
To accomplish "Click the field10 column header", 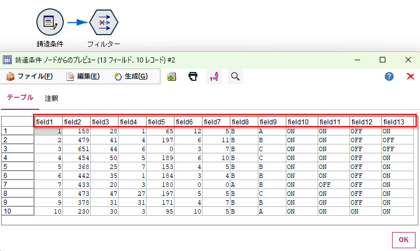I will pos(302,122).
